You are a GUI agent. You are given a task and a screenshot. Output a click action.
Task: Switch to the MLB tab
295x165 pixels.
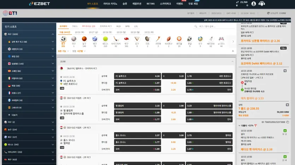(118, 26)
